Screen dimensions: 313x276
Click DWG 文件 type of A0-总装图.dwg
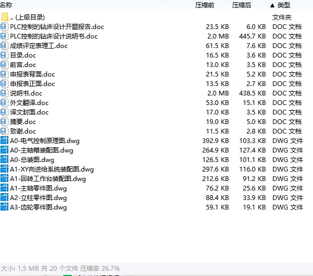point(288,160)
